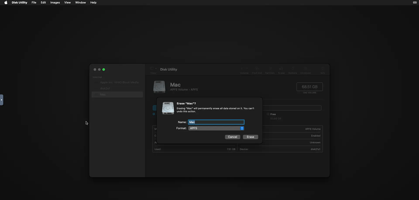Image resolution: width=419 pixels, height=200 pixels.
Task: Select disk2s1 in the sidebar
Action: (105, 89)
